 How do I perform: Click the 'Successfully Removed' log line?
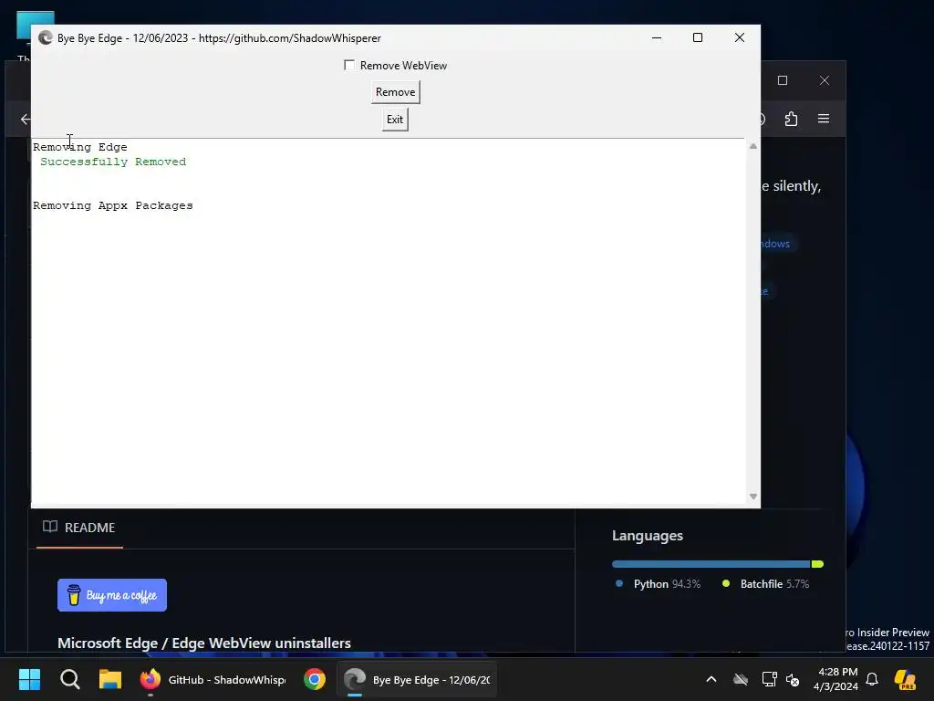click(113, 162)
